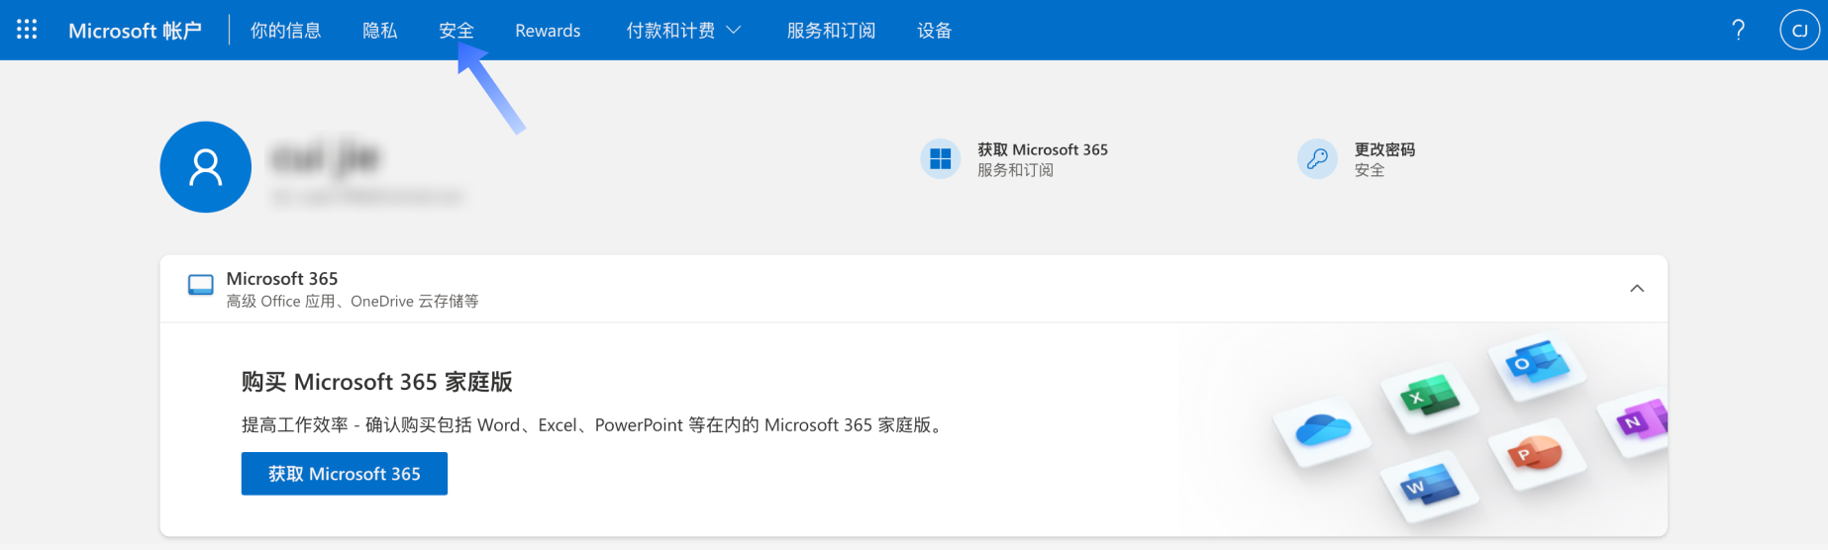
Task: Open the CJ account avatar menu
Action: 1799,30
